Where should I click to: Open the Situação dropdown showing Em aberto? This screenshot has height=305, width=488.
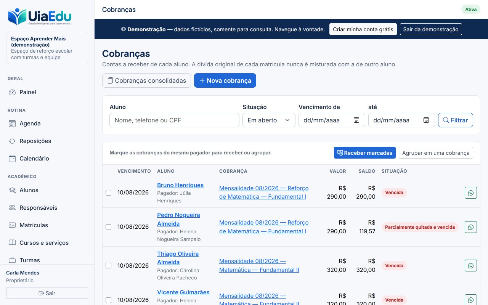[x=269, y=120]
